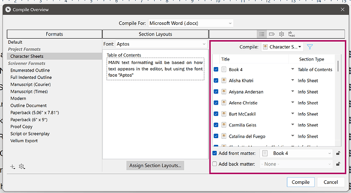Open the metadata tag tab icon
351x193 pixels.
tap(272, 34)
